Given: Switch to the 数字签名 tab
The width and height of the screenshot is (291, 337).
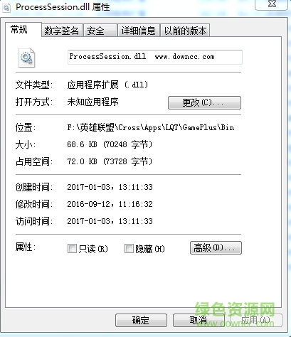Looking at the screenshot, I should pos(62,31).
